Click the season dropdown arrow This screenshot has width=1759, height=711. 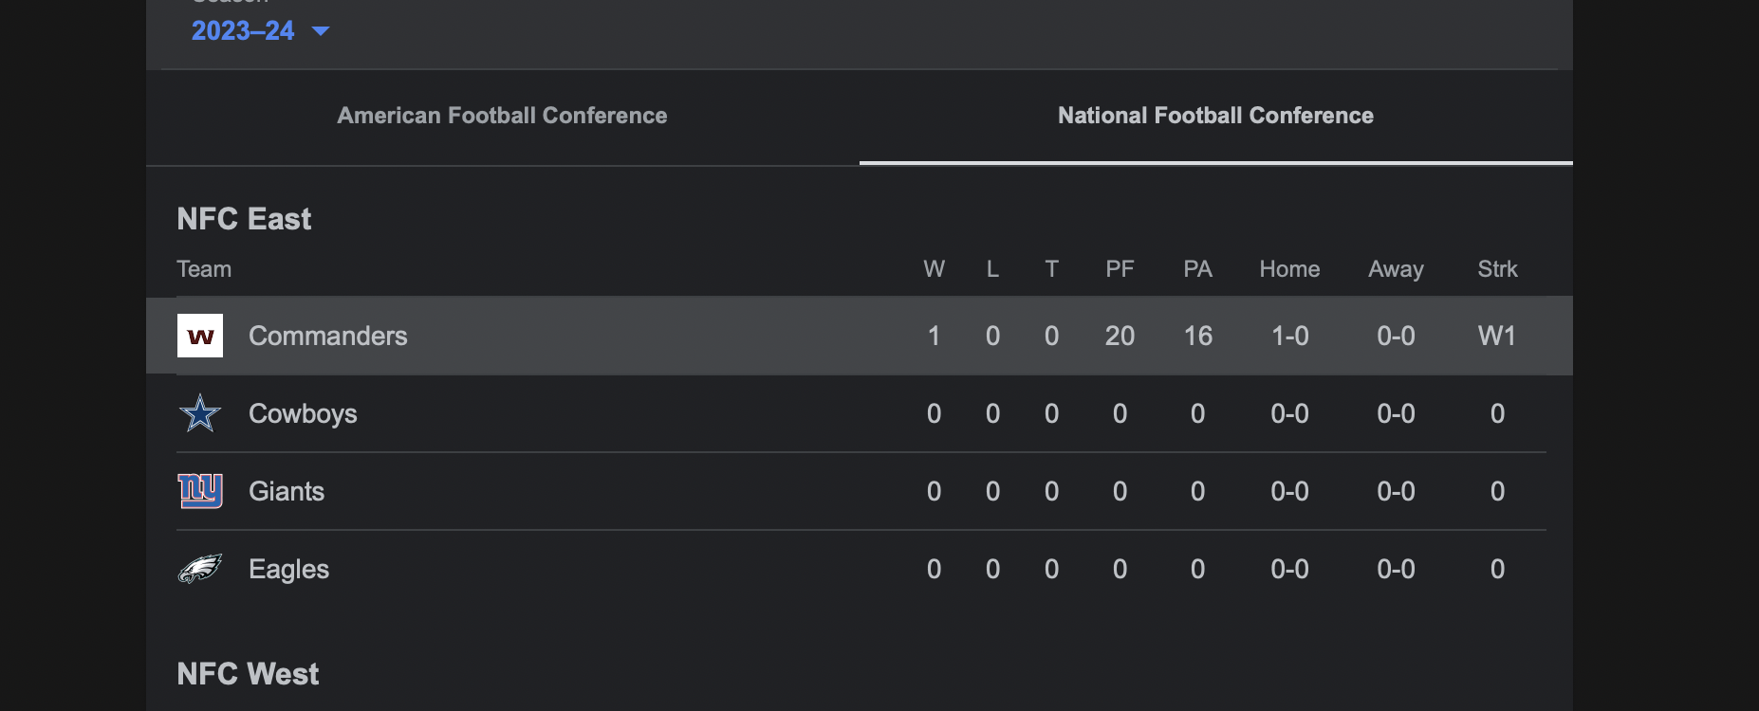click(x=321, y=31)
